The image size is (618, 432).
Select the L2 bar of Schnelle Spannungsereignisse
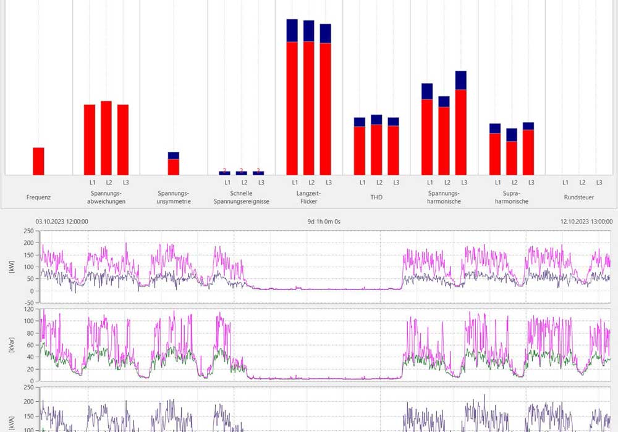[x=242, y=173]
